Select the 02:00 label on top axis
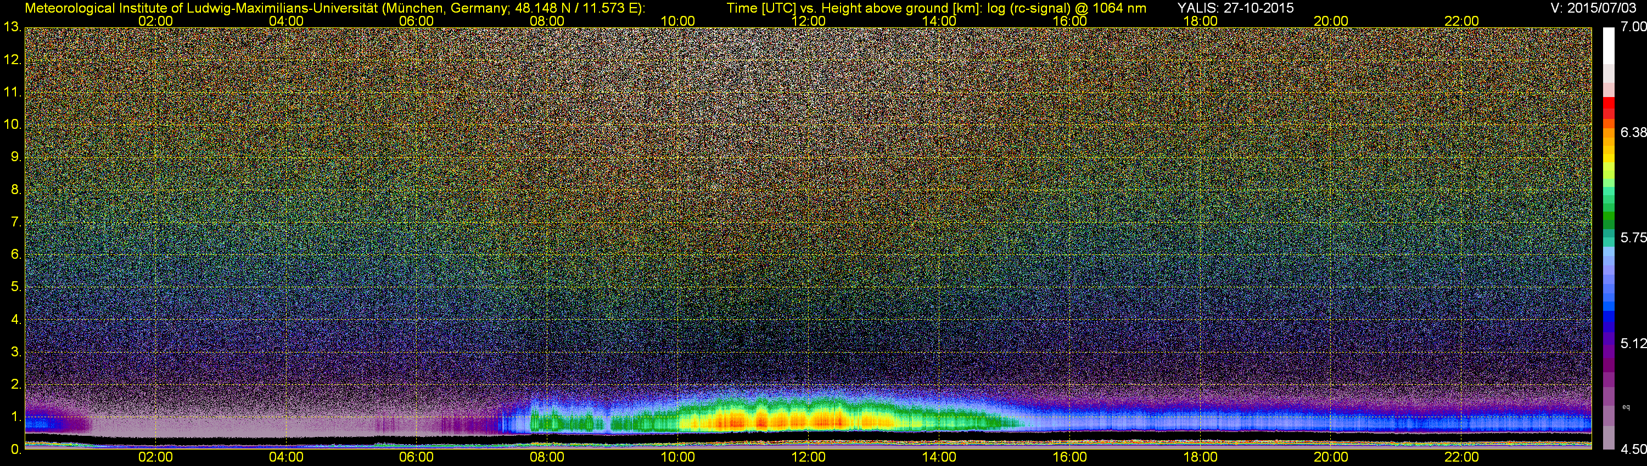 tap(155, 21)
